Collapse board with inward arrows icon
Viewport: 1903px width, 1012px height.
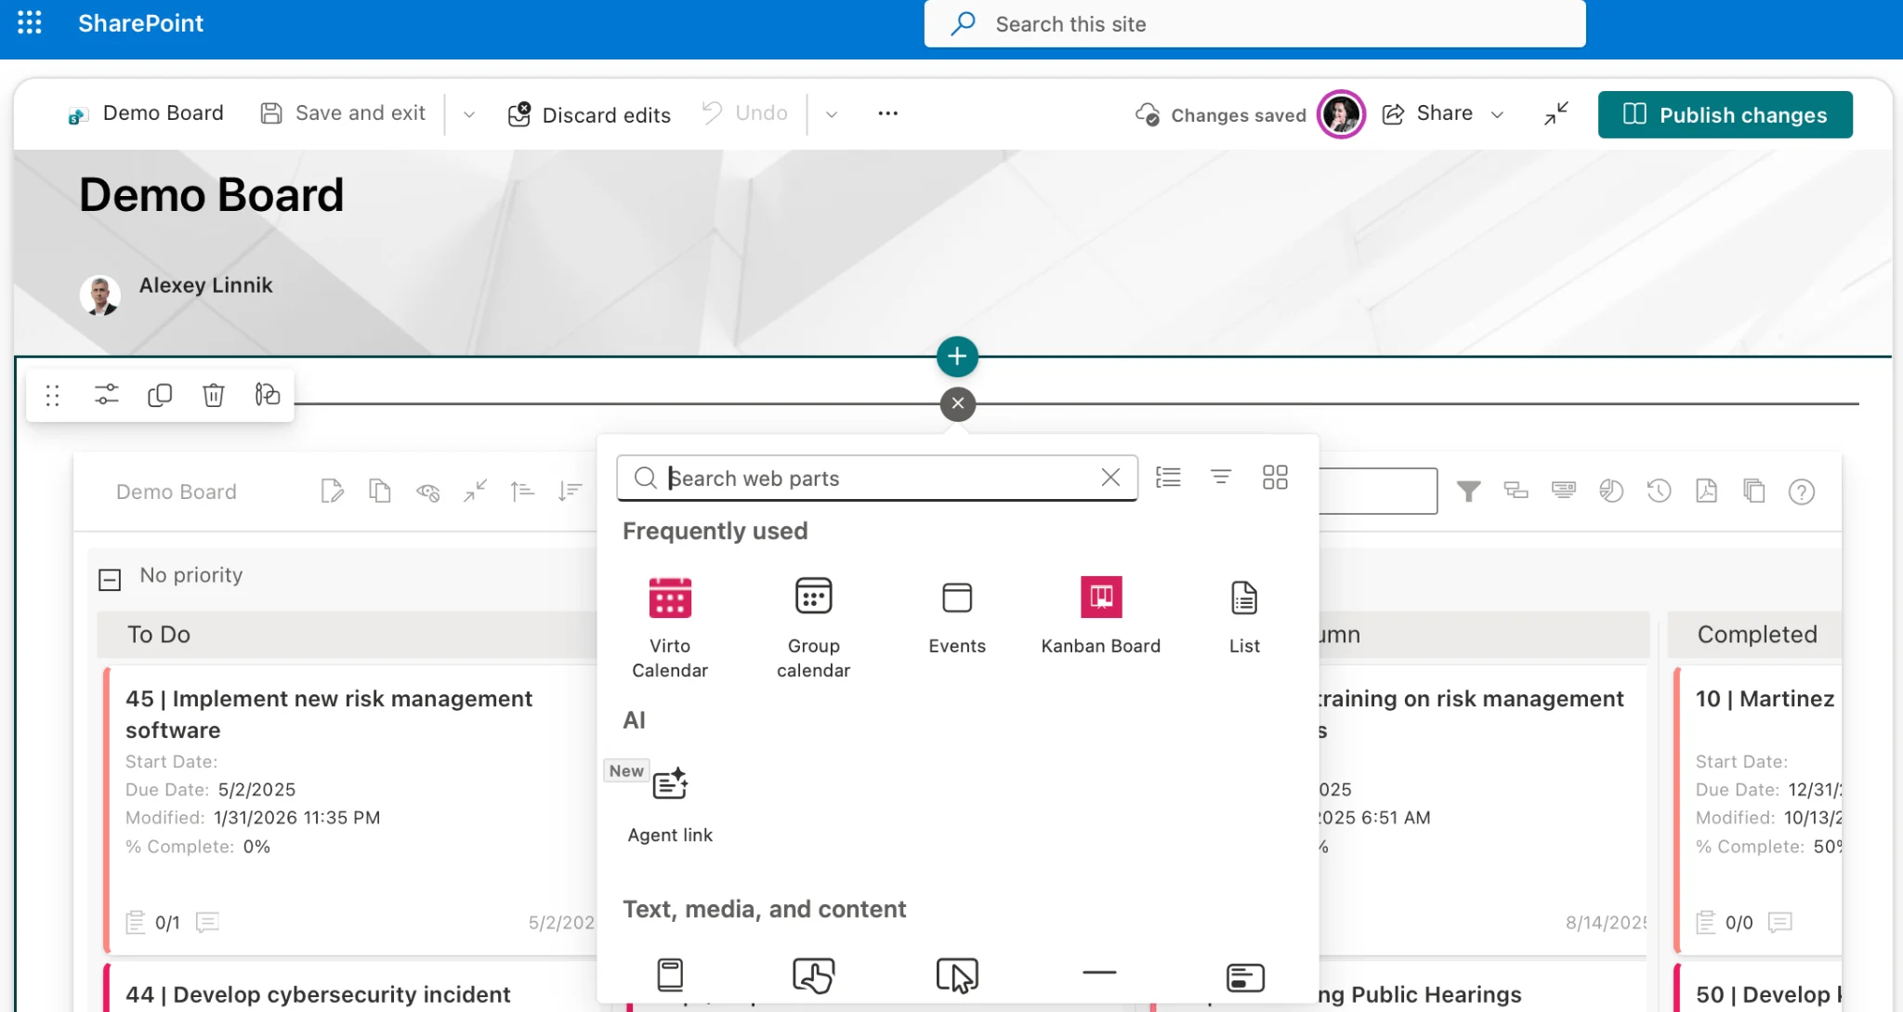click(476, 491)
